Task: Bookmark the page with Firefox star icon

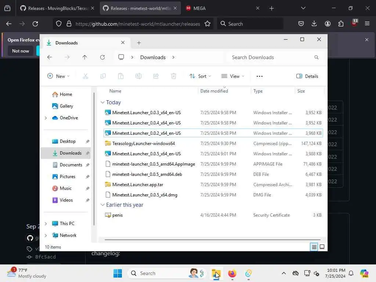Action: point(207,24)
